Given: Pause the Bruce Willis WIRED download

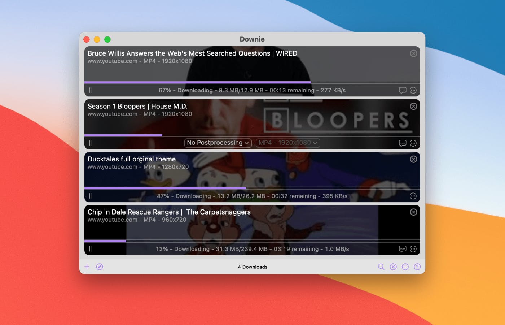Looking at the screenshot, I should tap(91, 90).
